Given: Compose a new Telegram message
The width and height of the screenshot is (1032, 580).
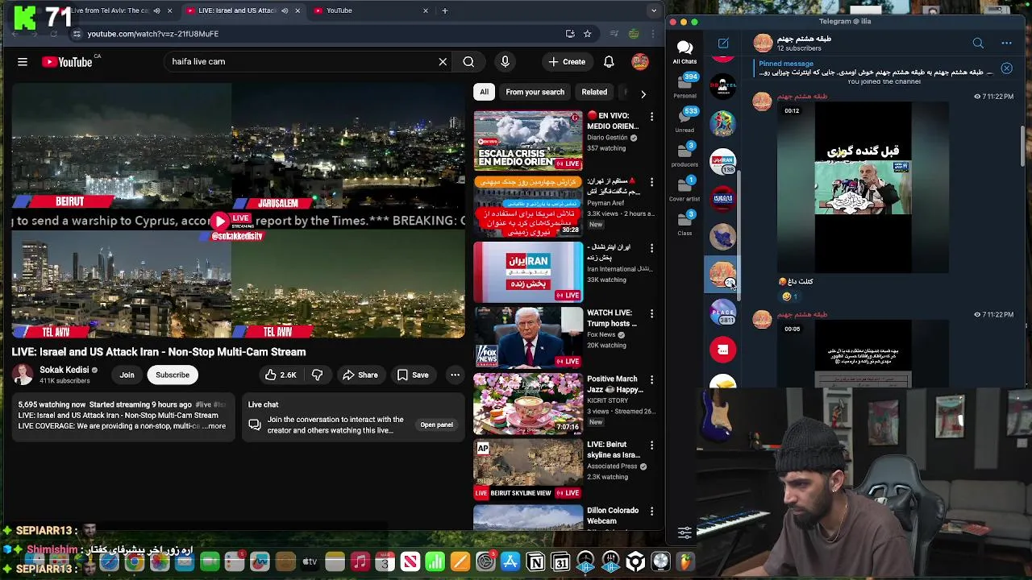Looking at the screenshot, I should point(723,43).
